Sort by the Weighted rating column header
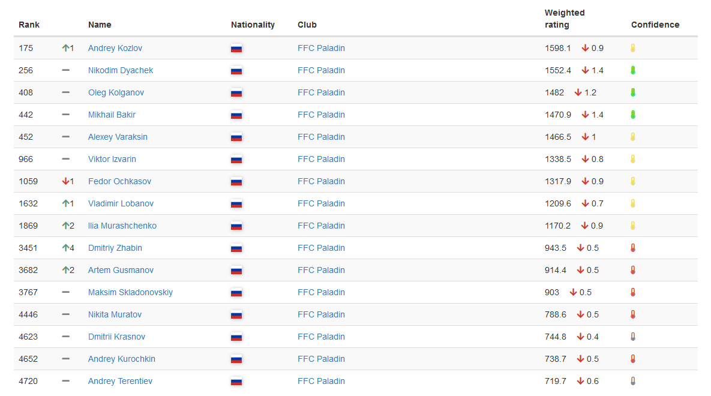 click(564, 19)
